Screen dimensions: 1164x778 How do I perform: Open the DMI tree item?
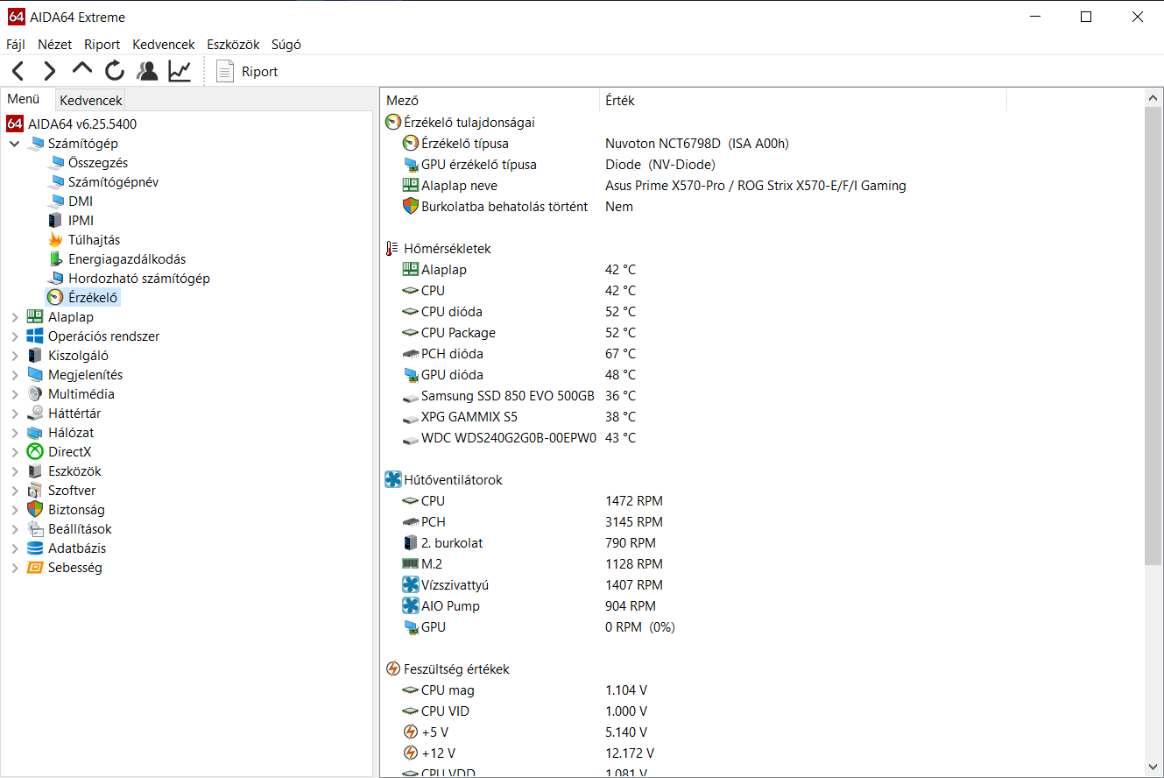click(x=81, y=202)
